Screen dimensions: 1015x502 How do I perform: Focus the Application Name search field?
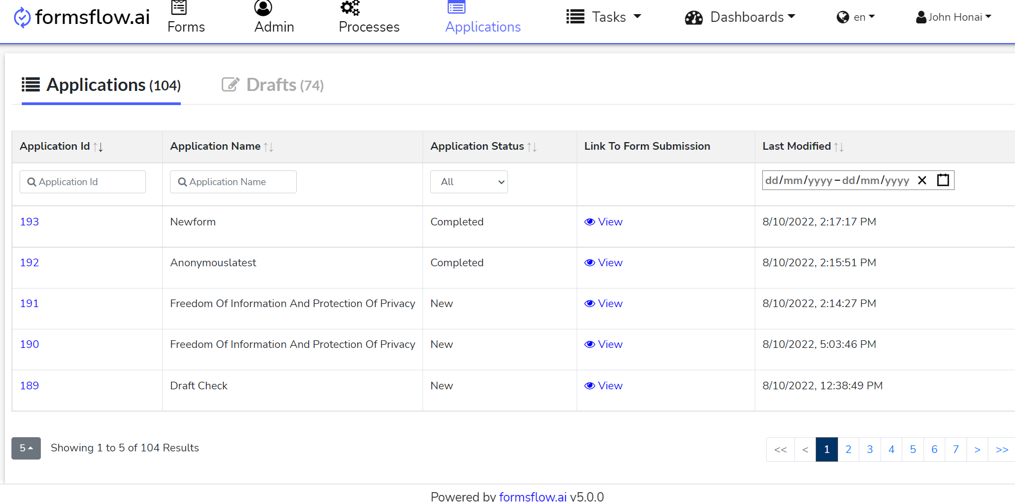[x=233, y=182]
